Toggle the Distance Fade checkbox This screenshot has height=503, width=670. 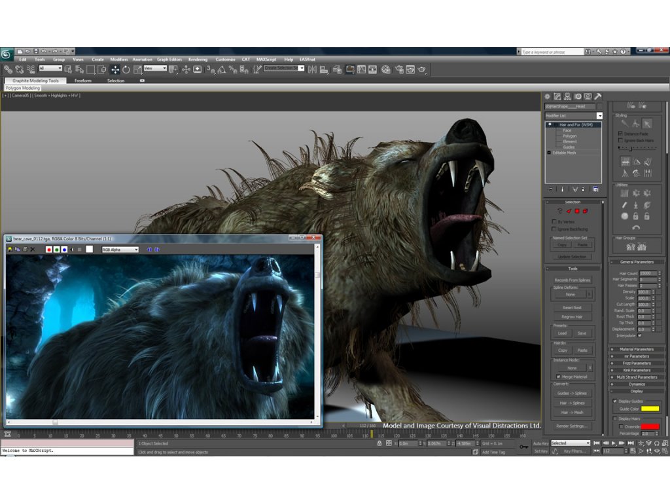[x=620, y=134]
